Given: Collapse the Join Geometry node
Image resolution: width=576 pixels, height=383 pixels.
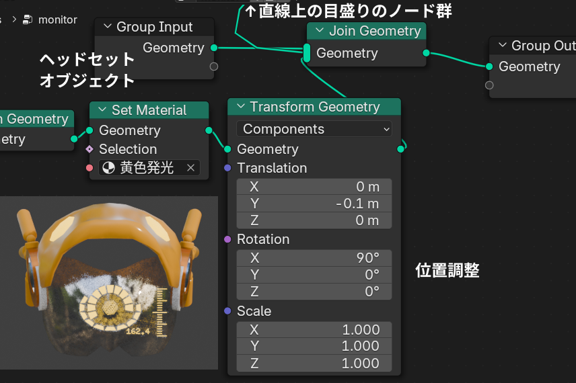Looking at the screenshot, I should pos(320,31).
